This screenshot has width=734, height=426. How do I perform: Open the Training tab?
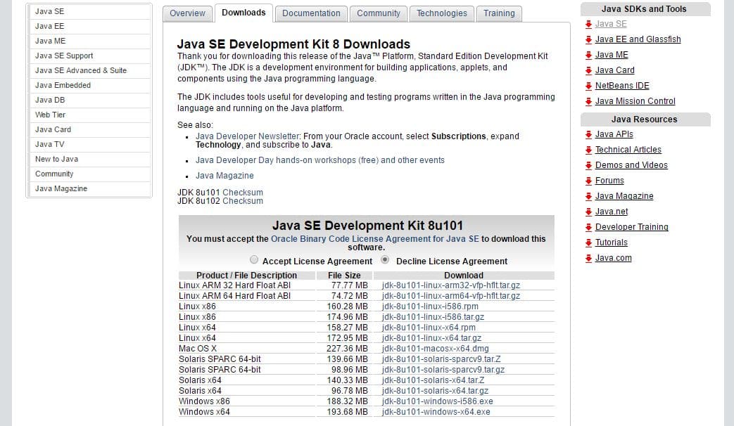pyautogui.click(x=499, y=13)
